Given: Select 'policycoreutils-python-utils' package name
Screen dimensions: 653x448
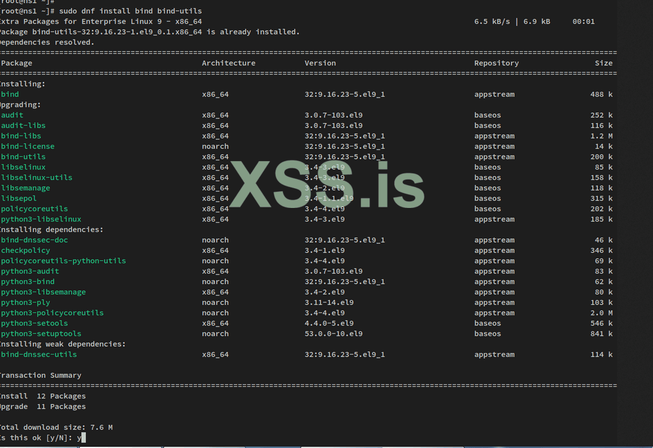Looking at the screenshot, I should pos(63,261).
